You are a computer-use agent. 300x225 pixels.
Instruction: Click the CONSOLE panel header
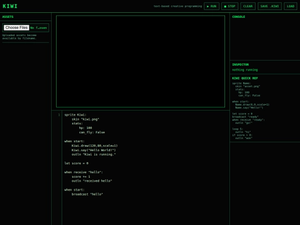point(238,17)
